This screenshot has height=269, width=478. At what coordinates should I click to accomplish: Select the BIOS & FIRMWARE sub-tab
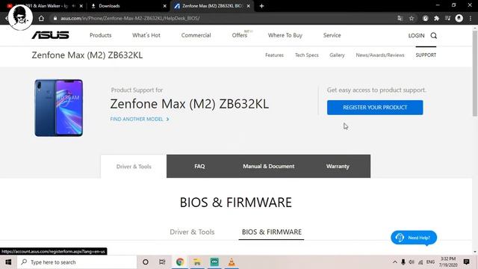(272, 232)
